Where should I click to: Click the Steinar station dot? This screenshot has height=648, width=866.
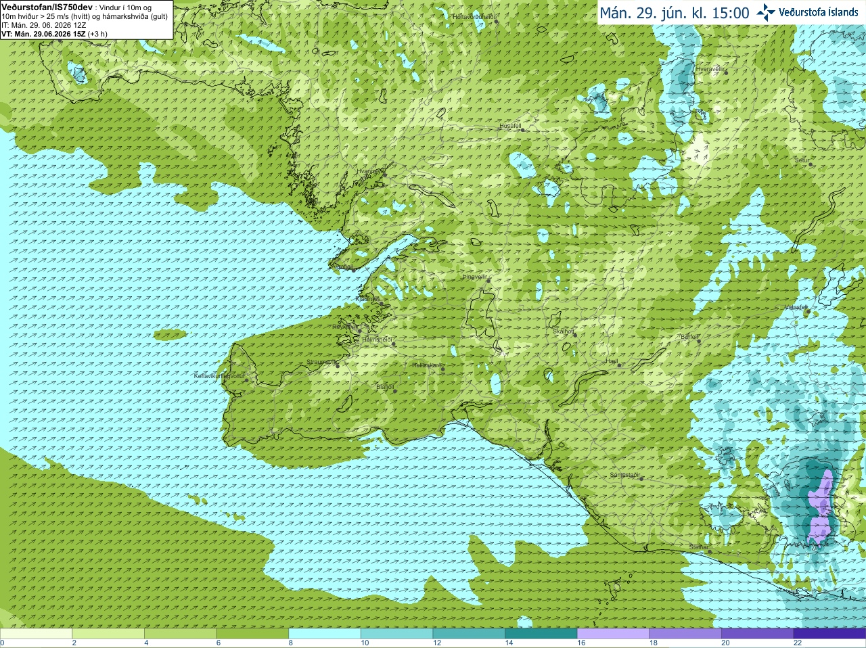[710, 551]
